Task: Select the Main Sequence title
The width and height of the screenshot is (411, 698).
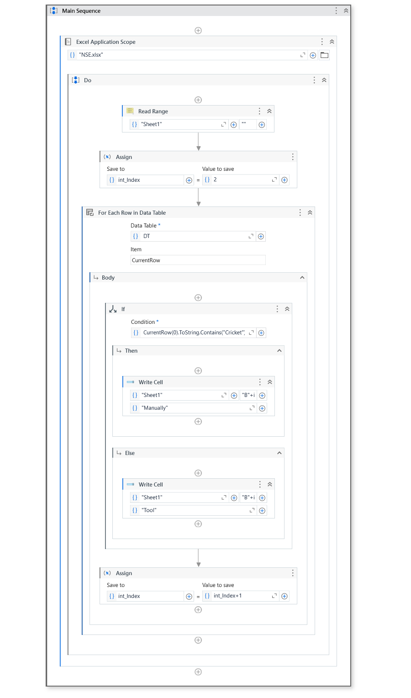Action: (81, 11)
